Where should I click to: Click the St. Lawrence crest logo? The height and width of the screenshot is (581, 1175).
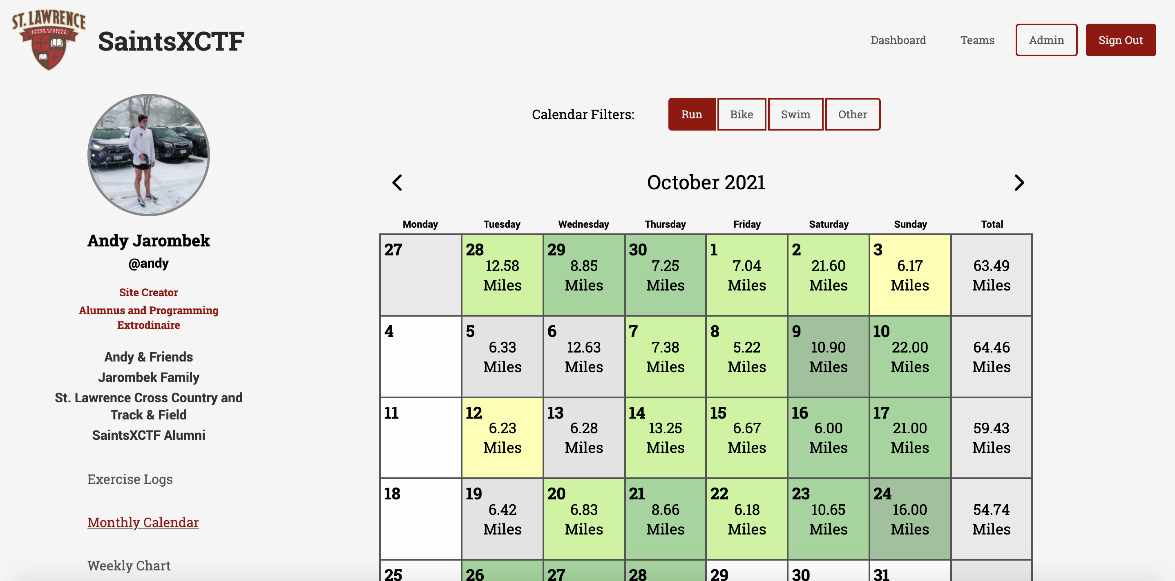[49, 40]
